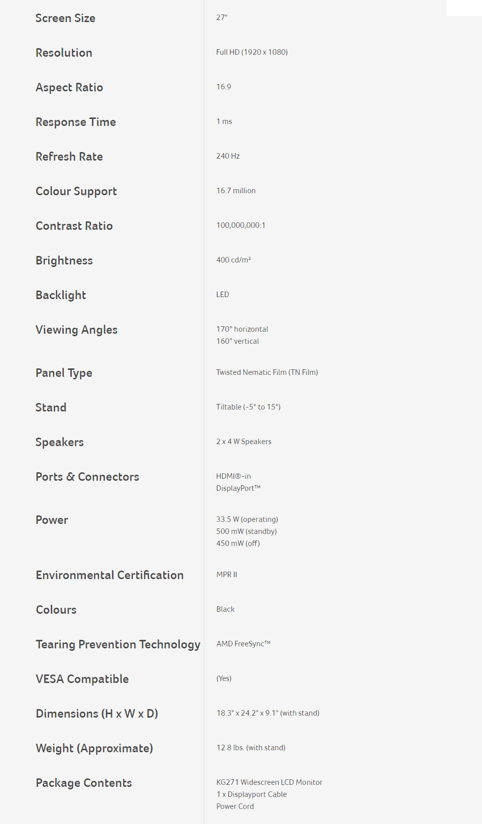Select KG271 Widescreen LCD Monitor text

coord(269,782)
